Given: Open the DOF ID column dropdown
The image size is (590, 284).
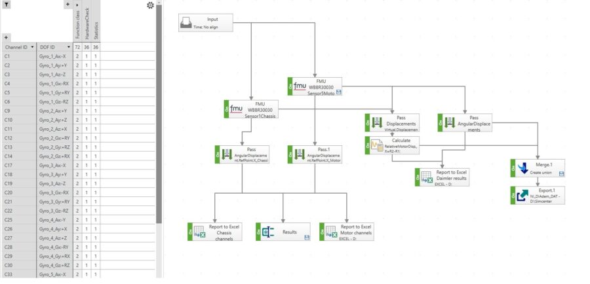Looking at the screenshot, I should pyautogui.click(x=68, y=47).
